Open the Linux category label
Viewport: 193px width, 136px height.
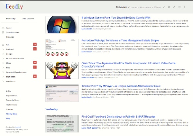(8, 63)
